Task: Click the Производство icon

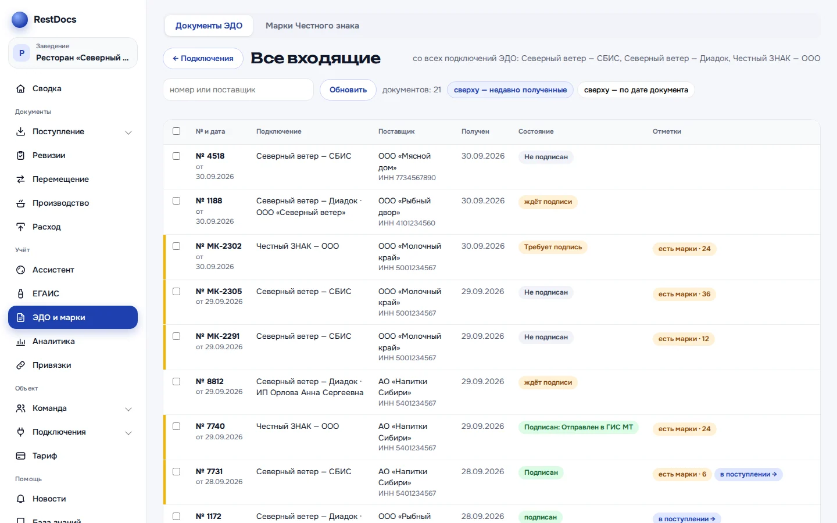Action: point(21,203)
